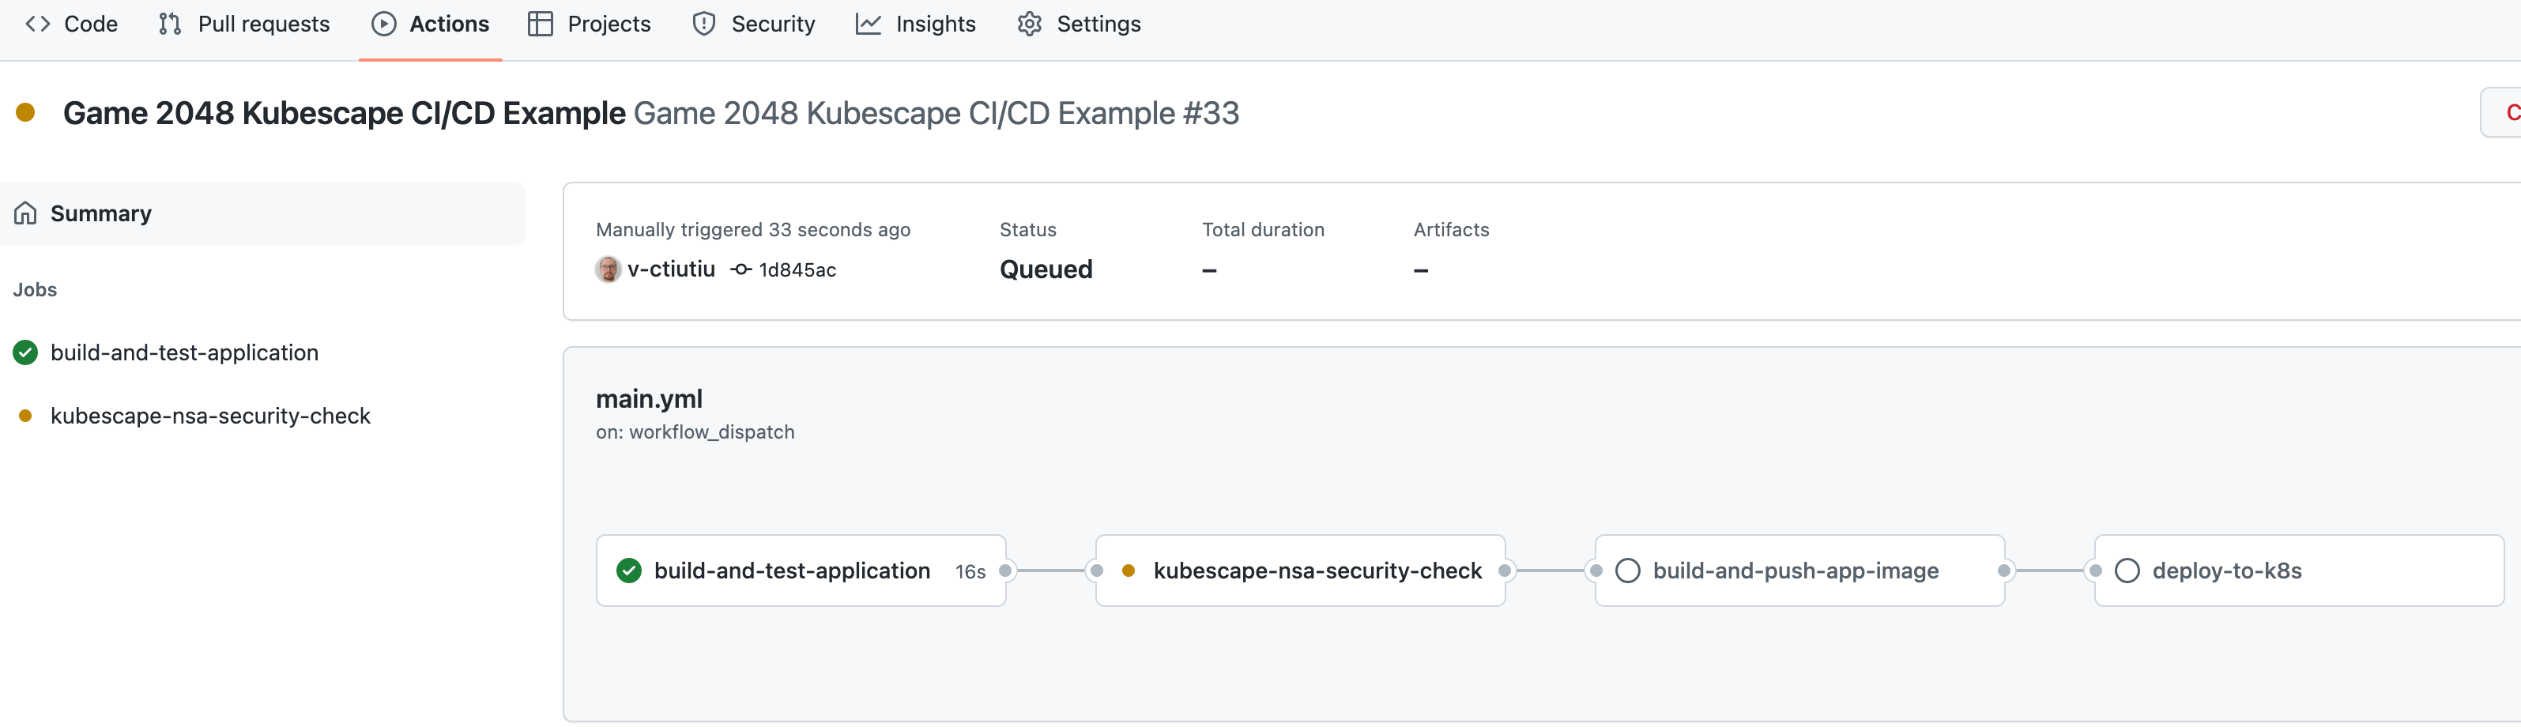Image resolution: width=2521 pixels, height=727 pixels.
Task: Switch to the Pull requests tab
Action: pyautogui.click(x=245, y=24)
